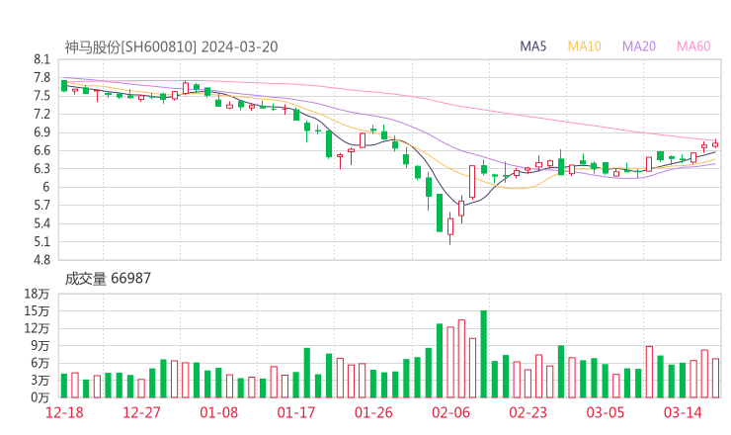Click the 6.9 price axis value

[x=41, y=132]
